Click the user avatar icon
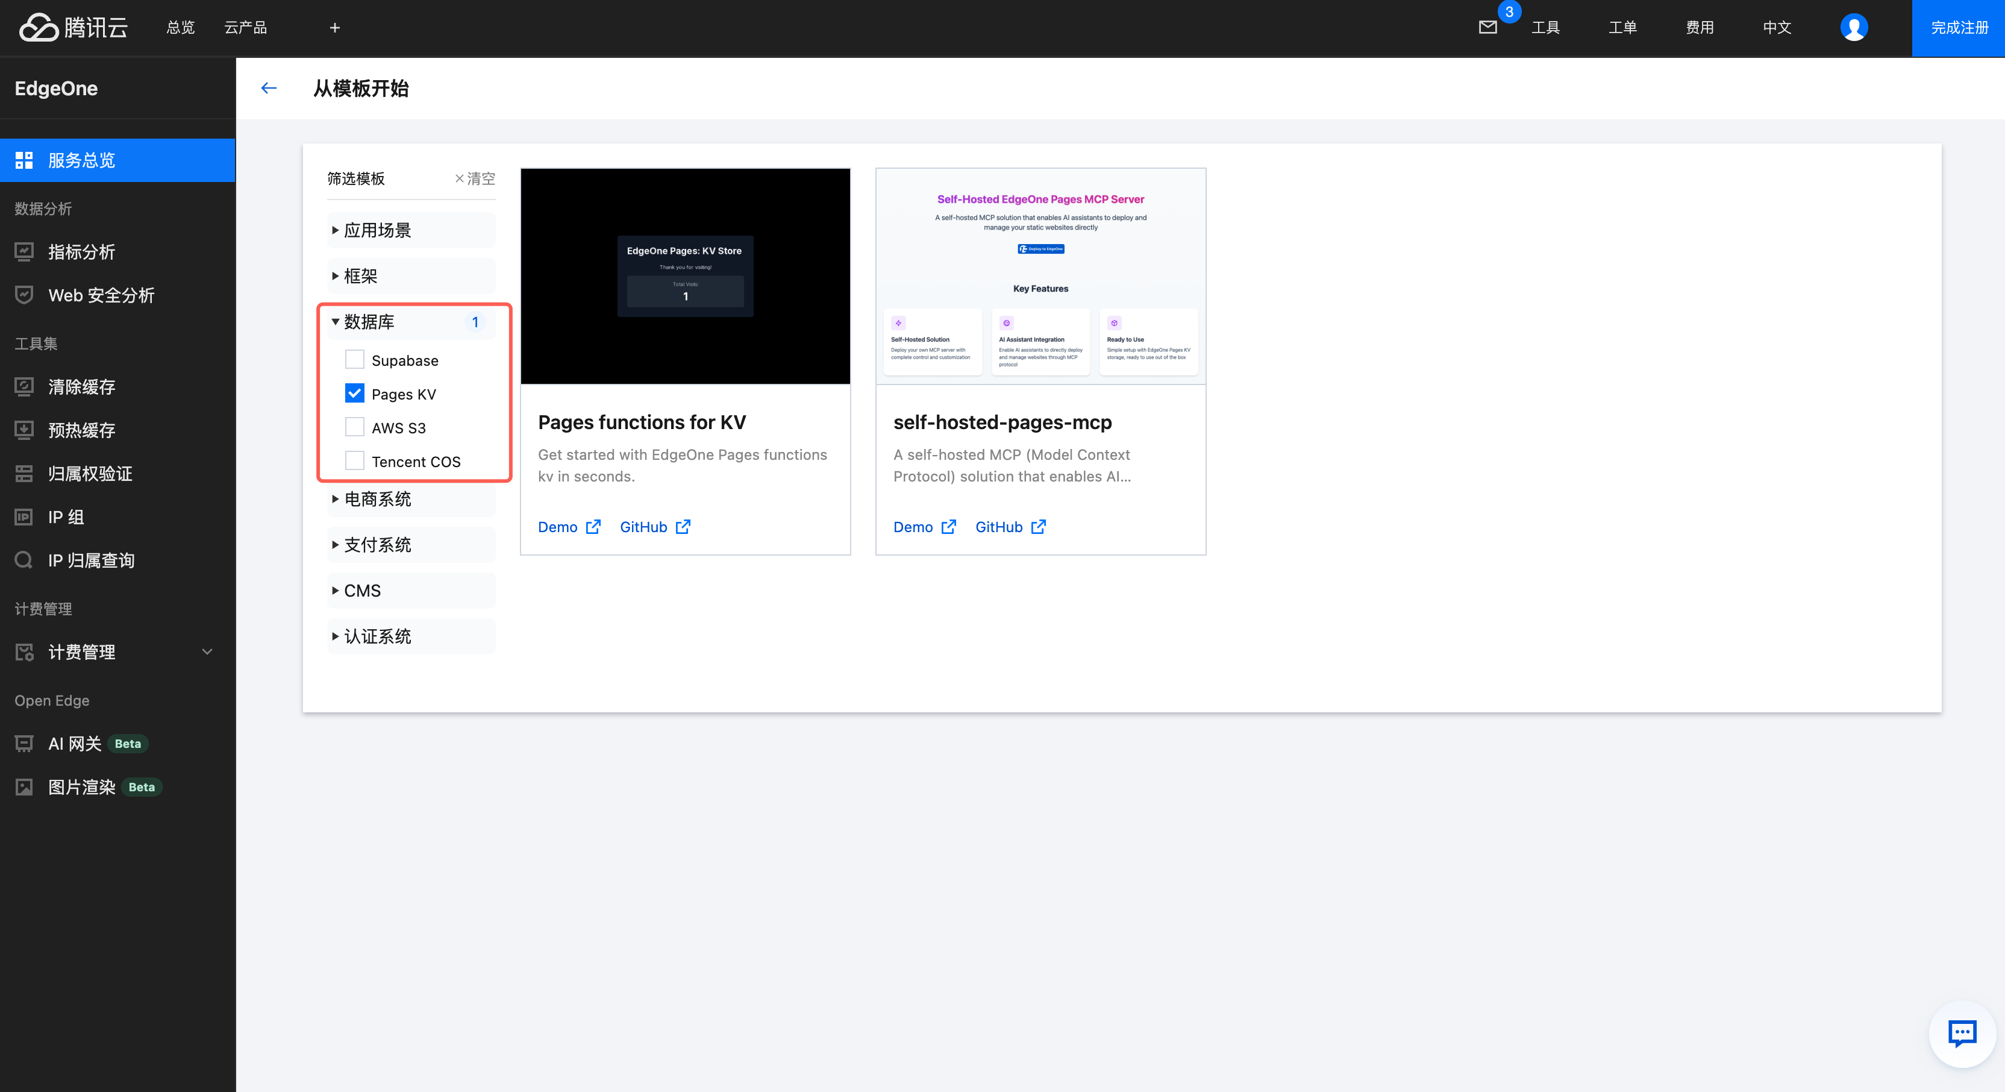 [1853, 27]
